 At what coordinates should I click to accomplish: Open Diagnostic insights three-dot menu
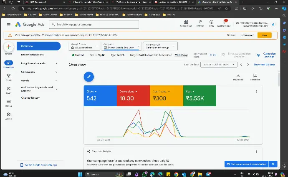tap(257, 151)
